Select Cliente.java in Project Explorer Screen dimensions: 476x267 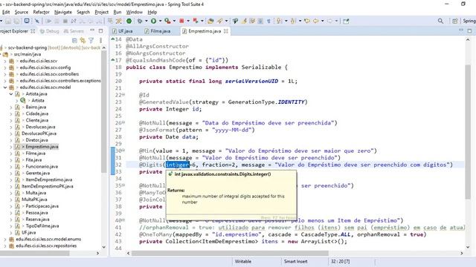pyautogui.click(x=37, y=120)
